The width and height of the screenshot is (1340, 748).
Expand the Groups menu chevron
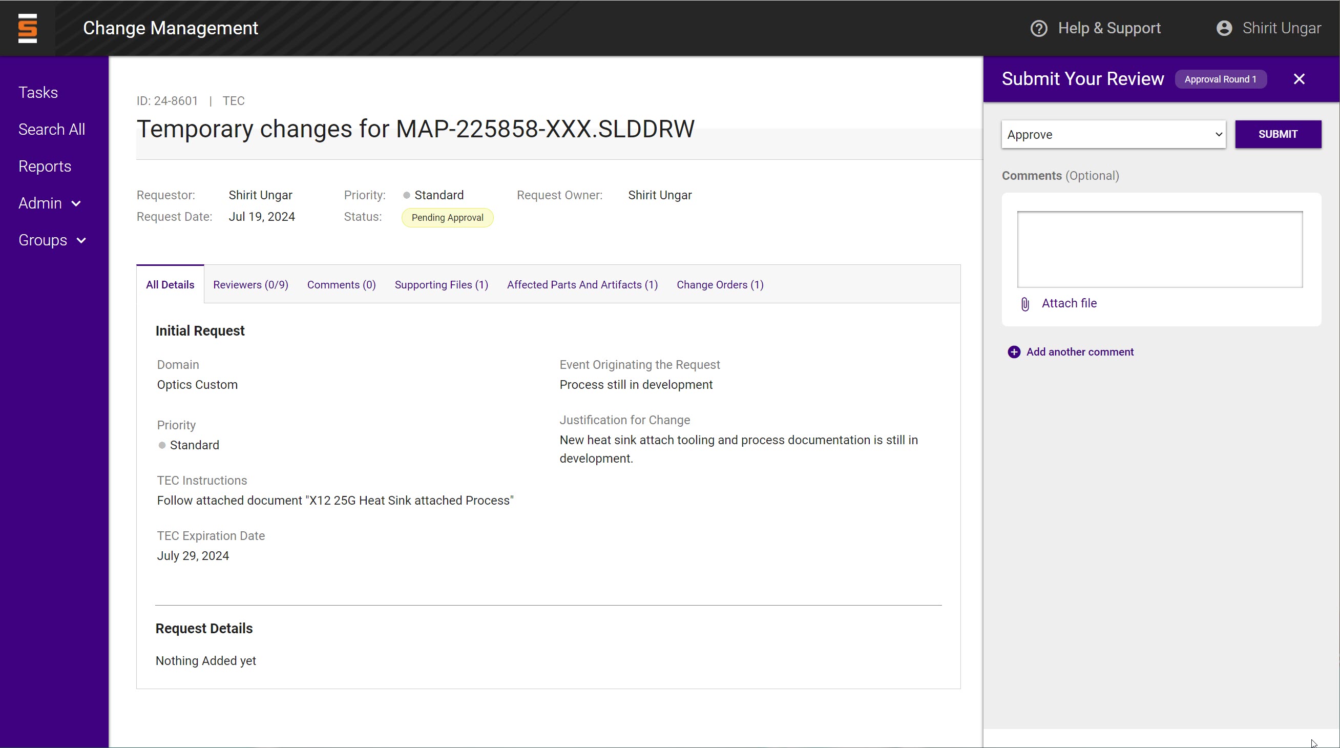point(81,241)
